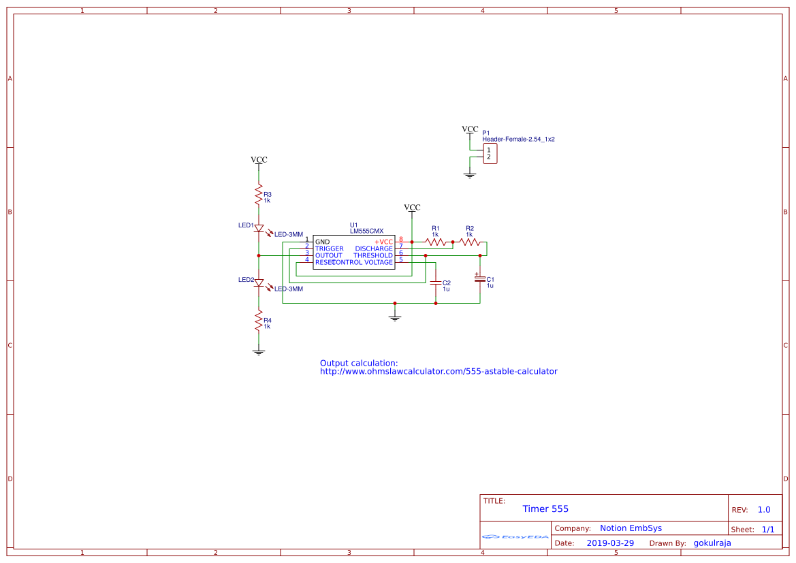Click the ground symbol below R4

[x=259, y=351]
